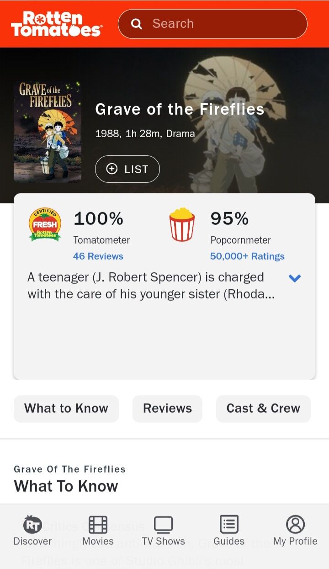Tap the popcorn bucket icon
The width and height of the screenshot is (329, 569).
click(x=182, y=224)
